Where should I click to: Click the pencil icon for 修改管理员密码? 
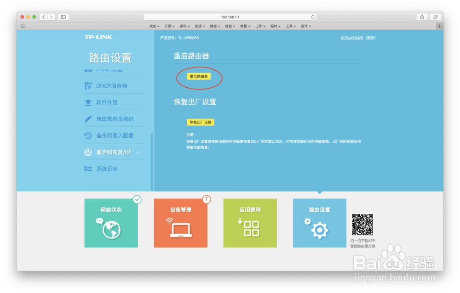[88, 118]
